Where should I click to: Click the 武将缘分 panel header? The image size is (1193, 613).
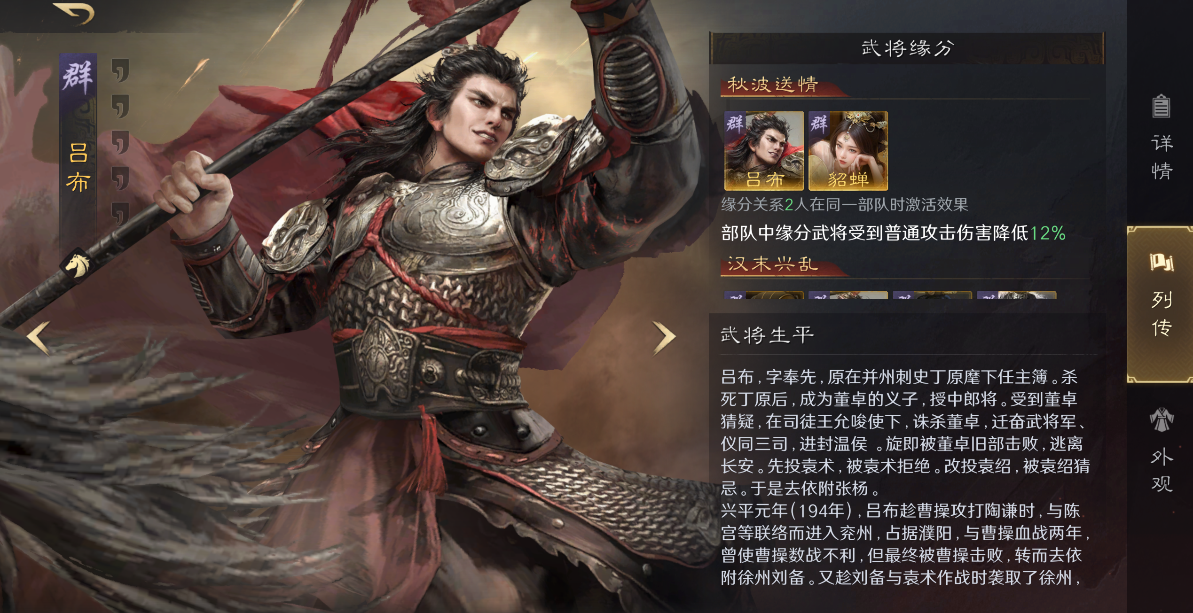(907, 48)
